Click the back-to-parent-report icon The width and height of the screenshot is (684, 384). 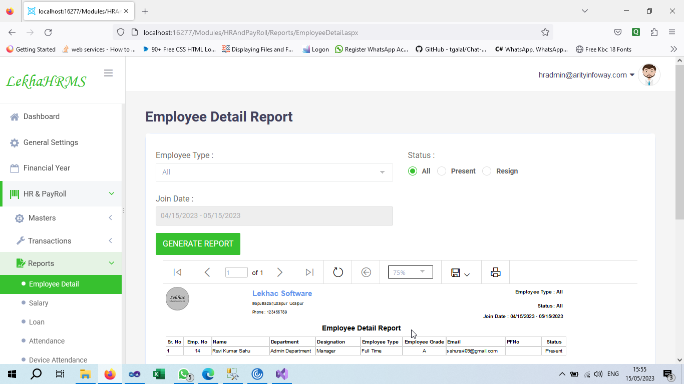click(x=366, y=272)
